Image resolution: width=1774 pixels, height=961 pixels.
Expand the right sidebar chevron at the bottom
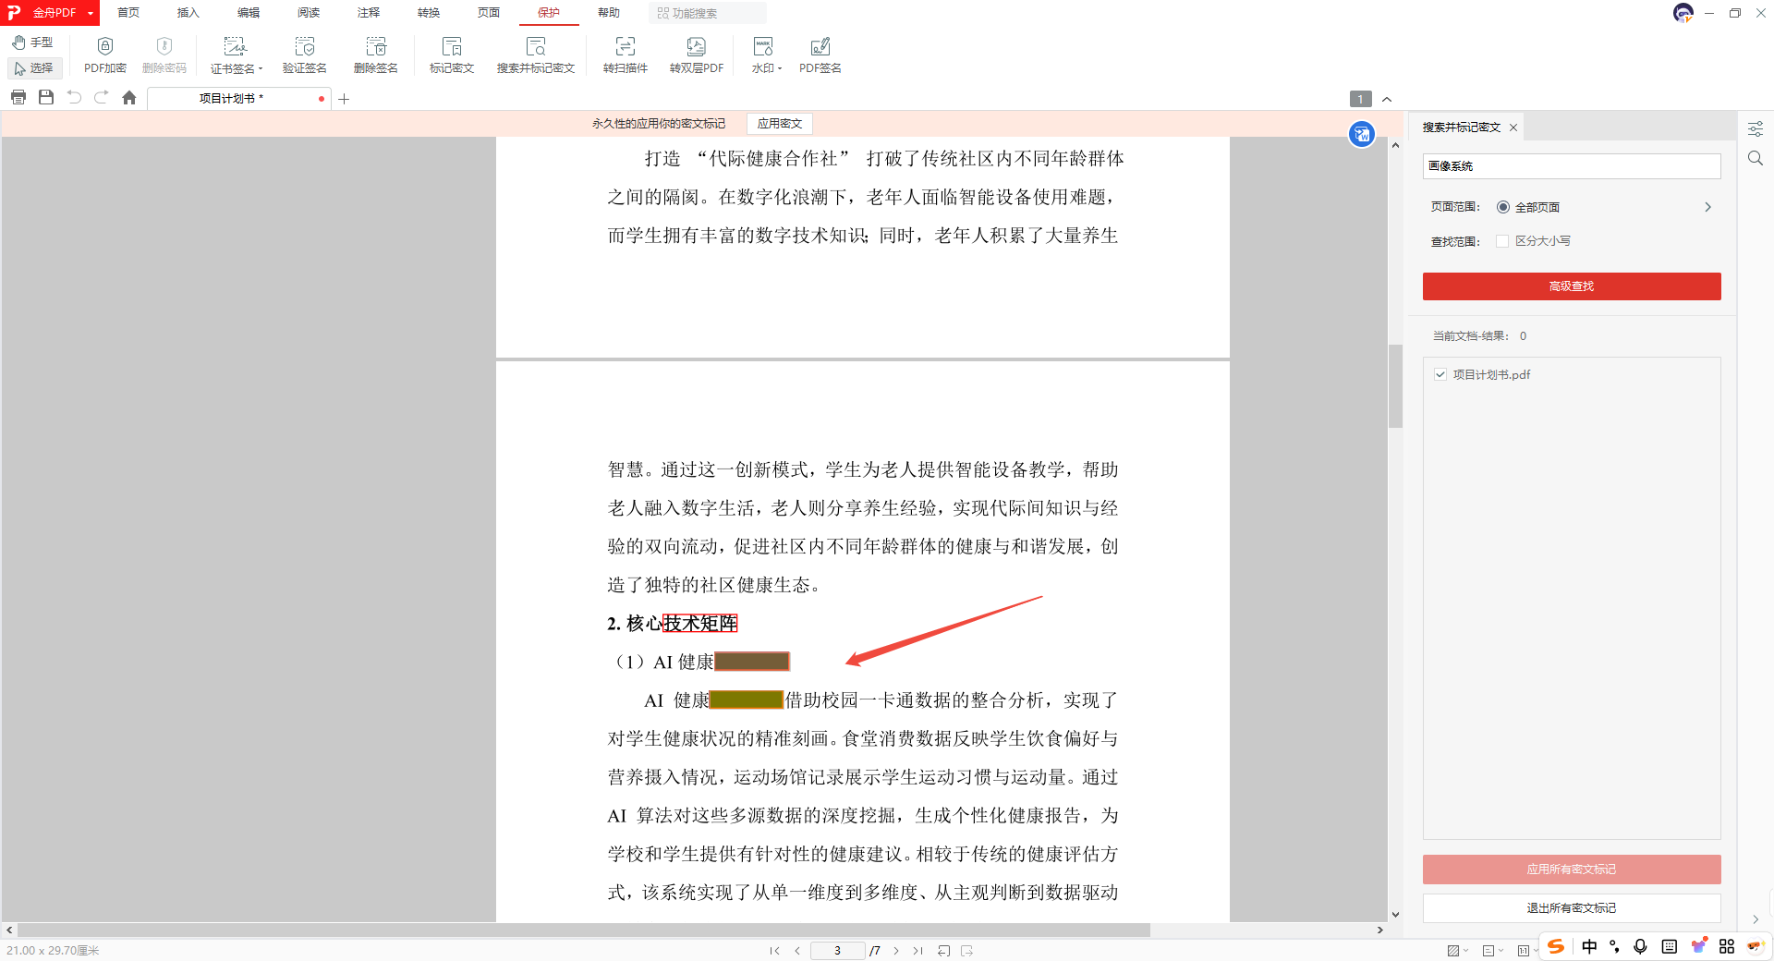(1756, 919)
